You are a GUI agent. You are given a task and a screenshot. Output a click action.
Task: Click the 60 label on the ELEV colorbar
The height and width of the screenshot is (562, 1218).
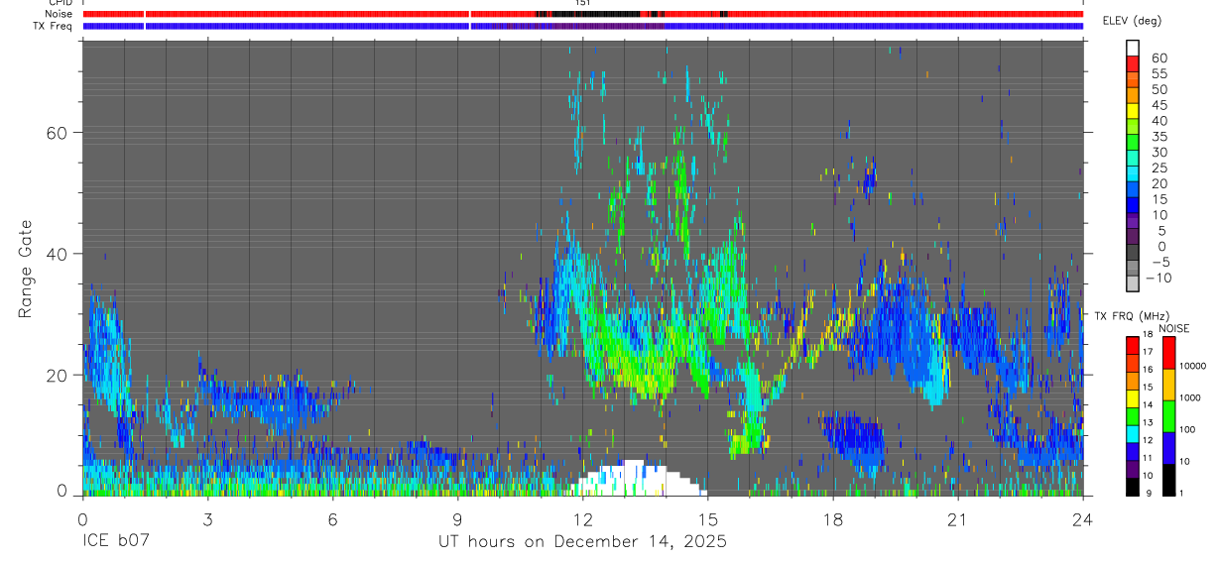[x=1158, y=57]
